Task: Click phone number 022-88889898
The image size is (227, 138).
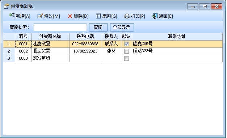Action: (x=85, y=44)
